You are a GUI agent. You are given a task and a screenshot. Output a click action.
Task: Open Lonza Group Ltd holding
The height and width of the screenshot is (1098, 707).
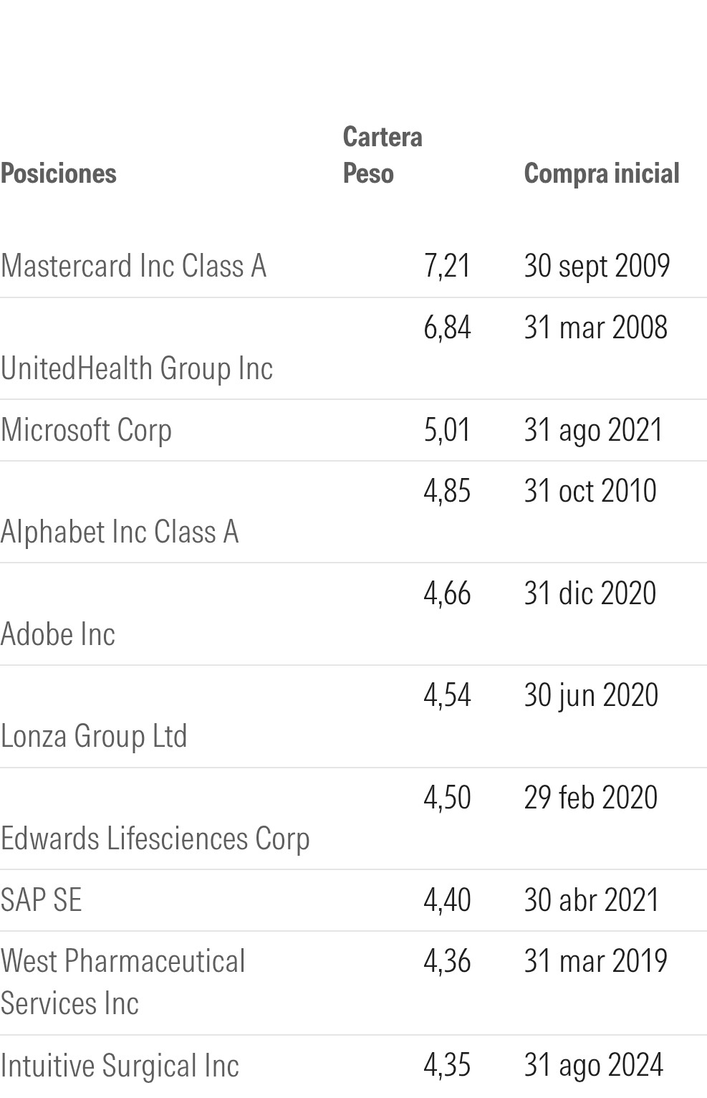coord(94,736)
